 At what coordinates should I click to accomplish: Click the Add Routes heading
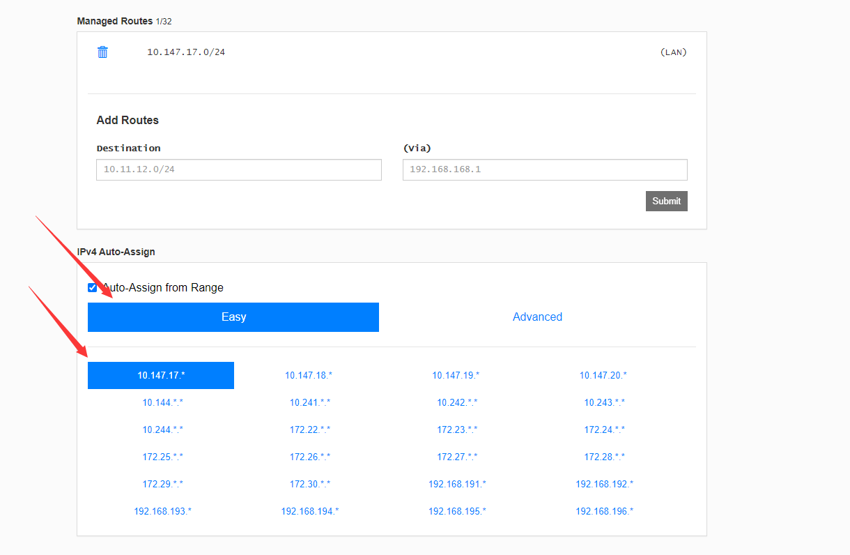[127, 120]
